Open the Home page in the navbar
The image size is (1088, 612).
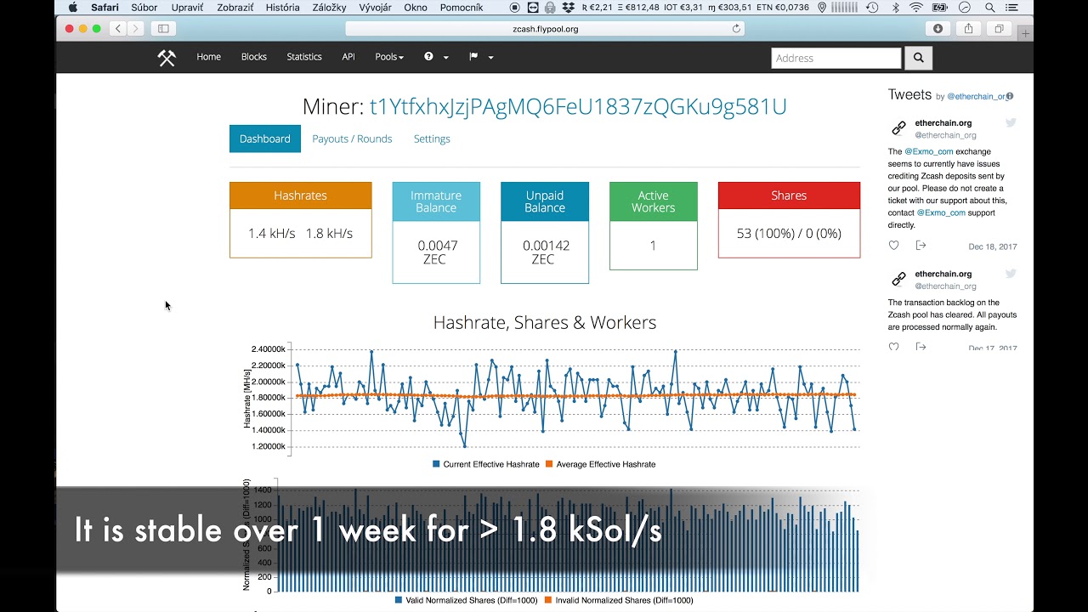[x=208, y=57]
